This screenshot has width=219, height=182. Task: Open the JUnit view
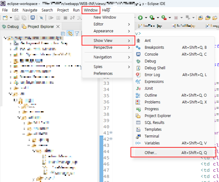pos(174,88)
